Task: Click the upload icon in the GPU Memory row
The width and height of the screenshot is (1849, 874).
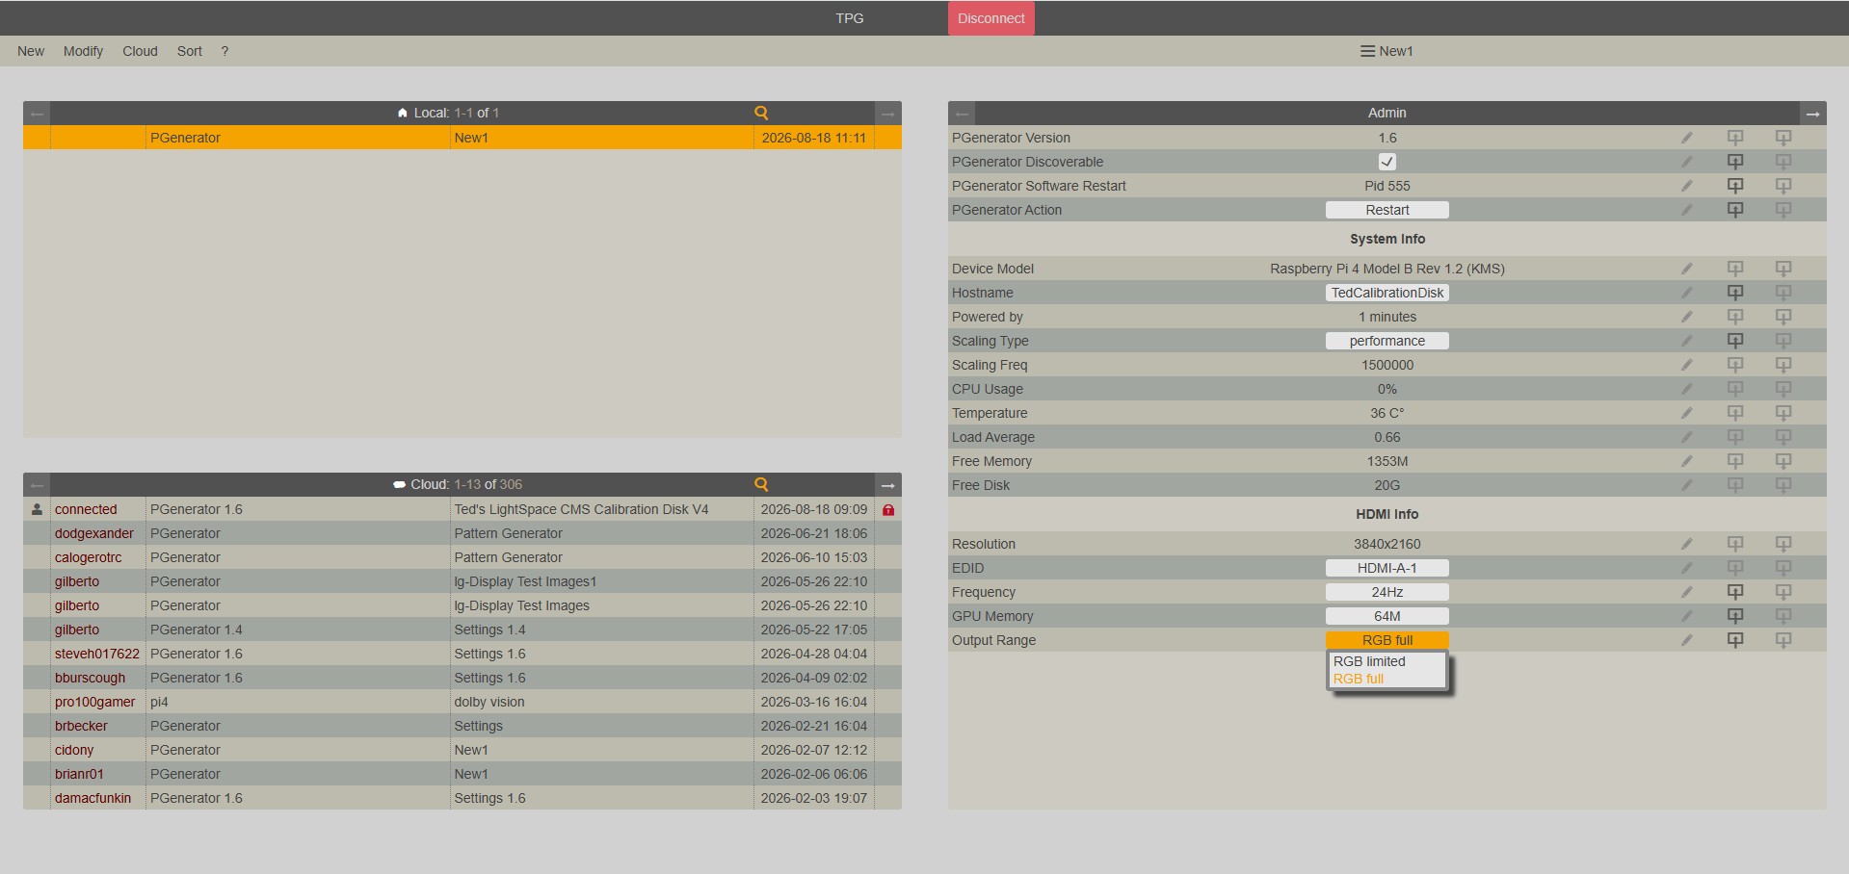Action: click(x=1735, y=616)
